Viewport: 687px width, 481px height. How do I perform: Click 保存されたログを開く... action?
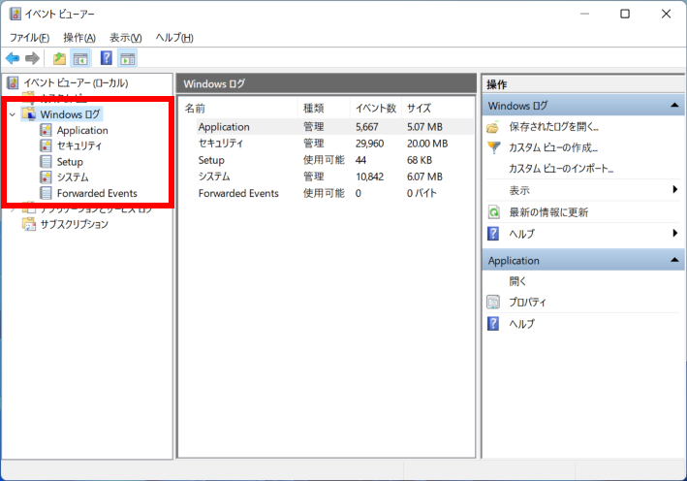click(x=554, y=127)
